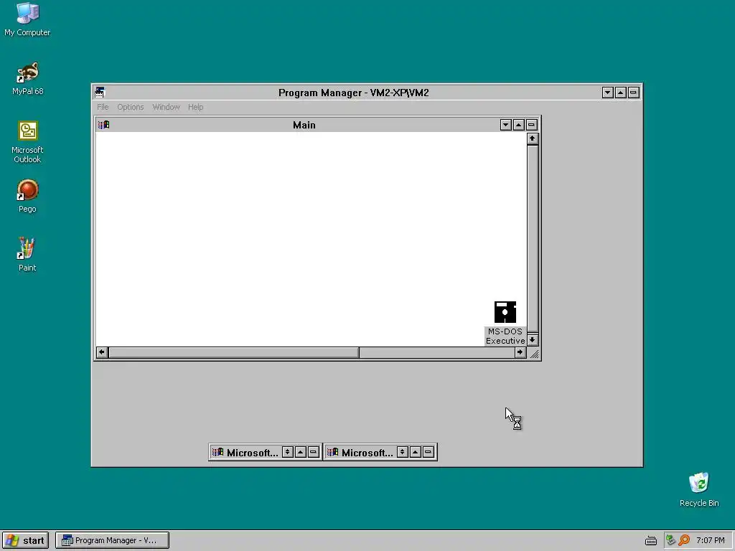Click the Main window's scroll left arrow
Screen dimensions: 735x551
102,352
